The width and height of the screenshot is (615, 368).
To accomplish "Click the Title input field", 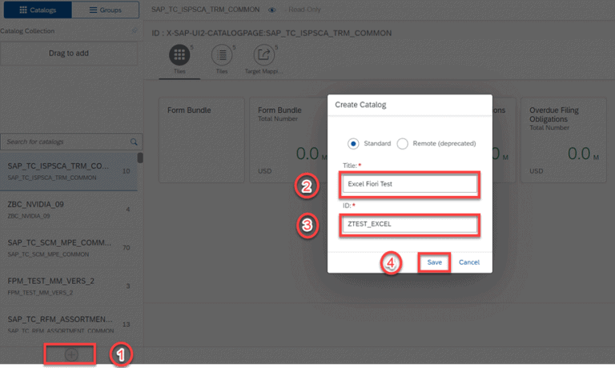I will click(x=410, y=185).
